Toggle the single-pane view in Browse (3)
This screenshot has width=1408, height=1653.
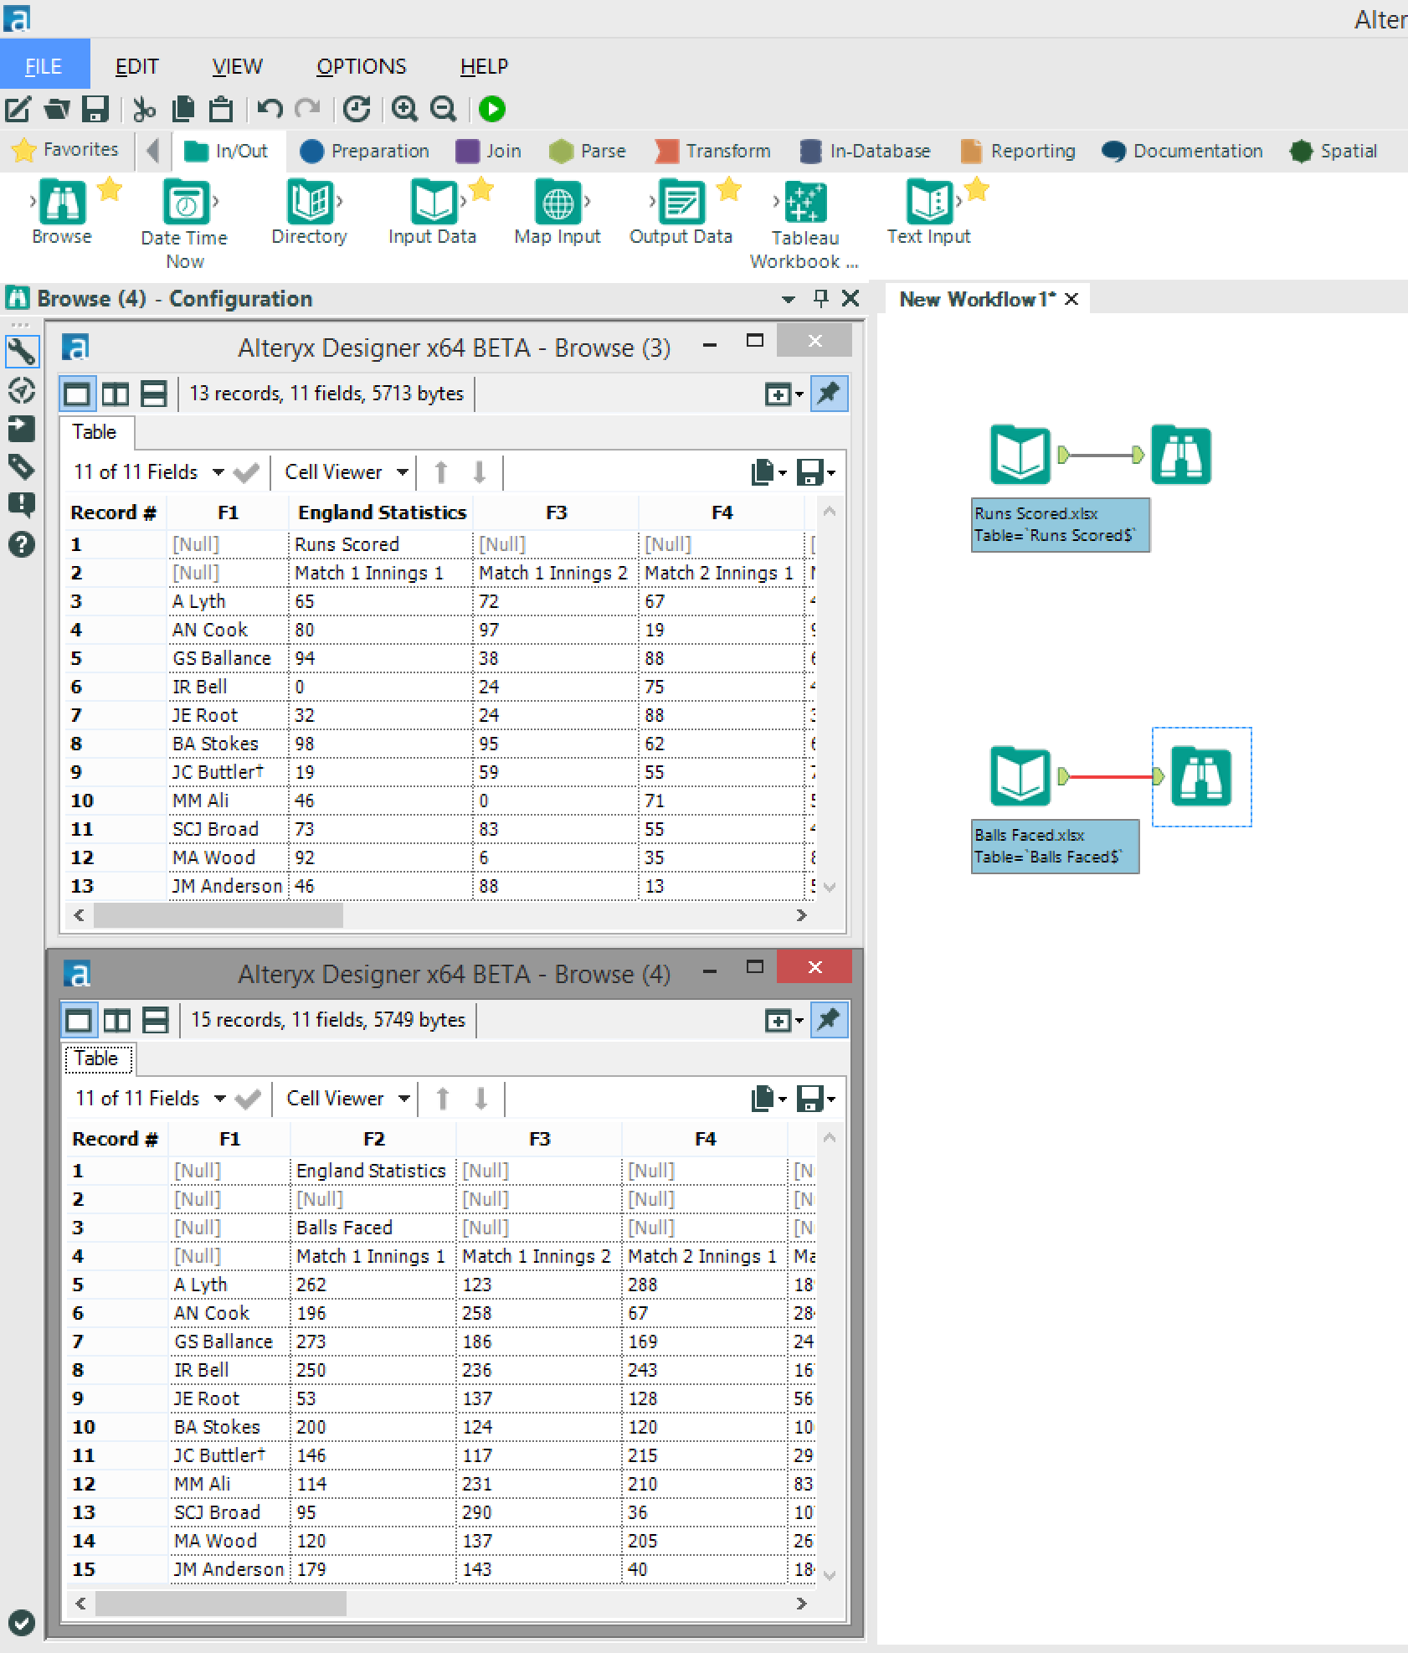click(77, 394)
